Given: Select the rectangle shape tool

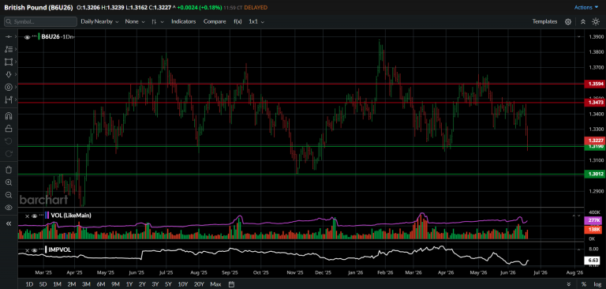Looking at the screenshot, I should (9, 62).
